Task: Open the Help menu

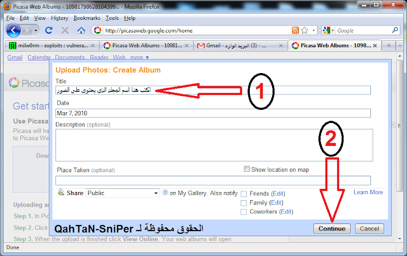Action: tap(130, 18)
